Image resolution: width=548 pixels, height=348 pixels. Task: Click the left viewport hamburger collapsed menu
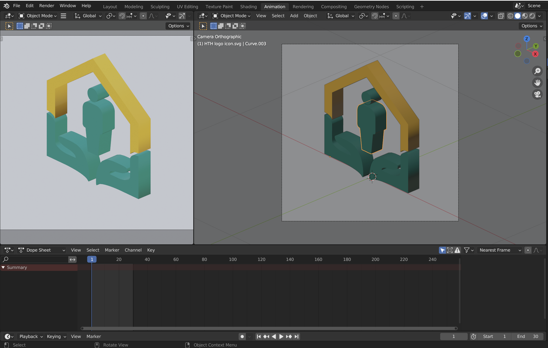click(x=63, y=16)
